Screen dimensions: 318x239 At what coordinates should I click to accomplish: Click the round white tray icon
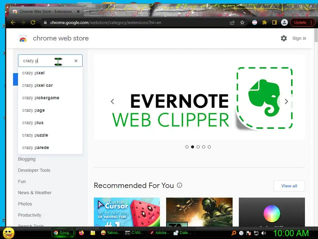click(x=241, y=233)
